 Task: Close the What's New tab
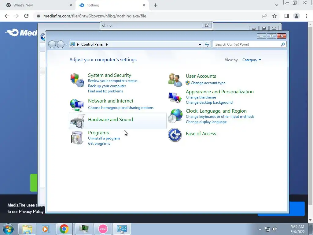tap(71, 5)
